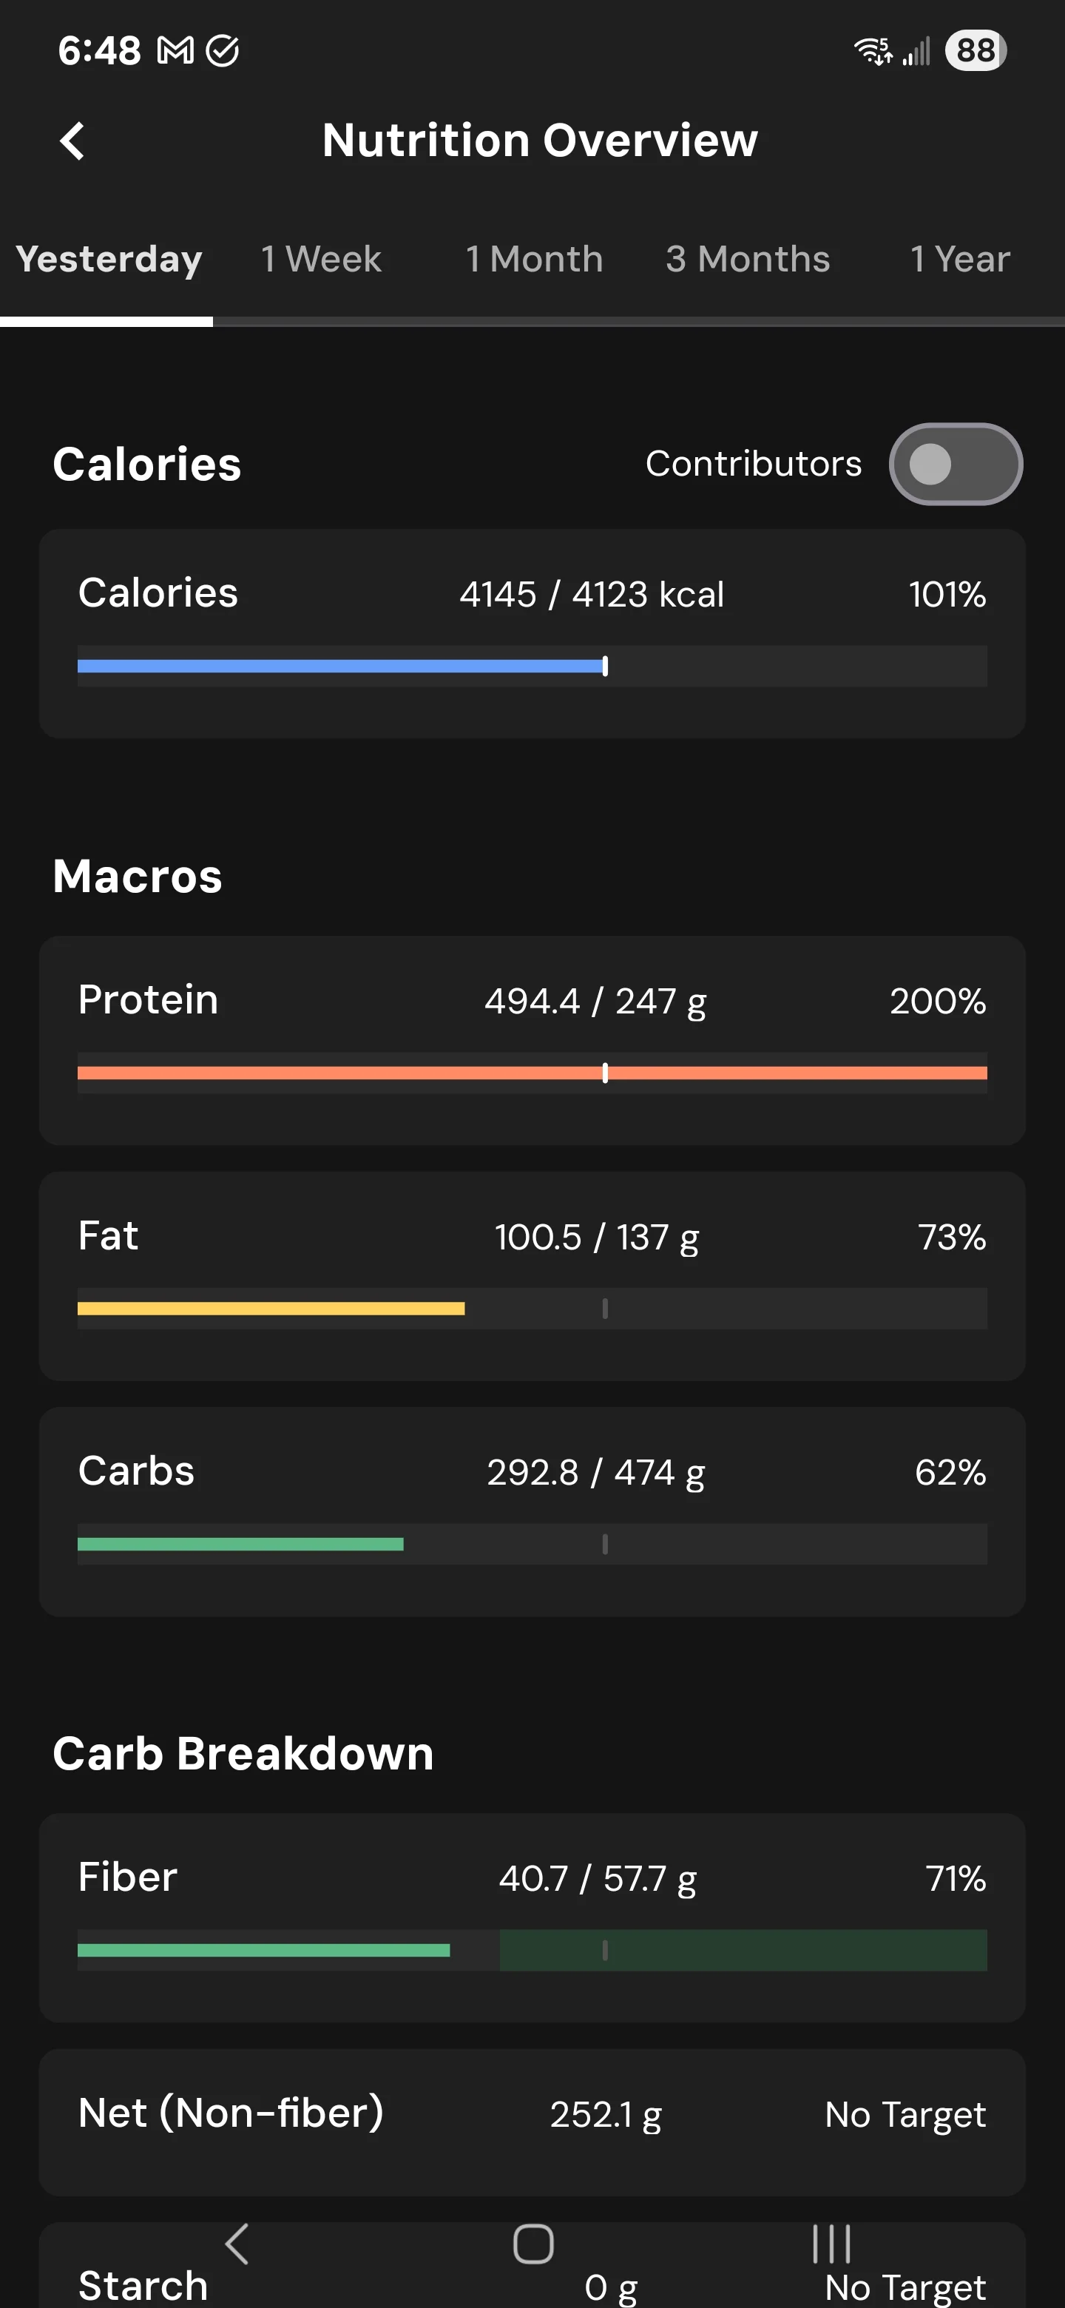Image resolution: width=1065 pixels, height=2308 pixels.
Task: Open the Gmail notification icon in status bar
Action: click(x=175, y=51)
